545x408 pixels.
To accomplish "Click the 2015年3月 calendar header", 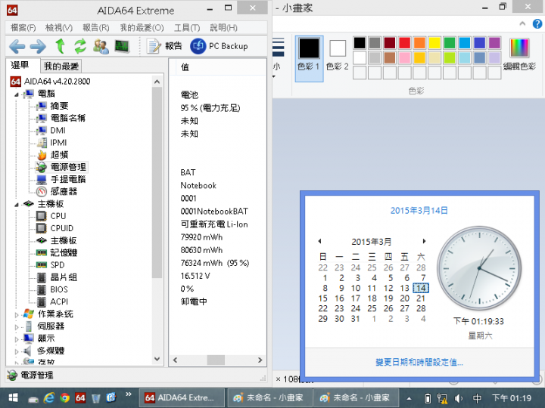I will click(x=371, y=242).
